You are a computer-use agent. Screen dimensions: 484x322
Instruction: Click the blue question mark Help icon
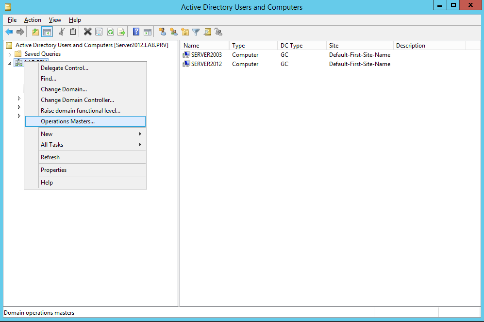coord(136,32)
